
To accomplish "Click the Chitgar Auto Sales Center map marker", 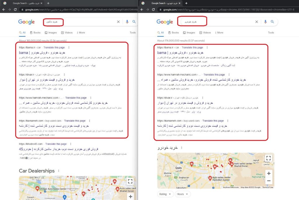I will 37,188.
